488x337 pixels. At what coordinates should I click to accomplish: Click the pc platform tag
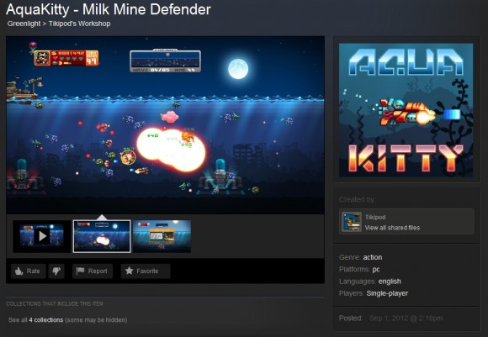pos(376,270)
